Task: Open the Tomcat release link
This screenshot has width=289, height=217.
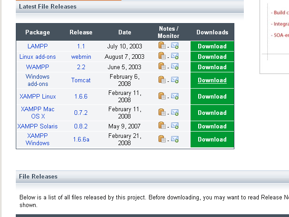Action: (81, 80)
